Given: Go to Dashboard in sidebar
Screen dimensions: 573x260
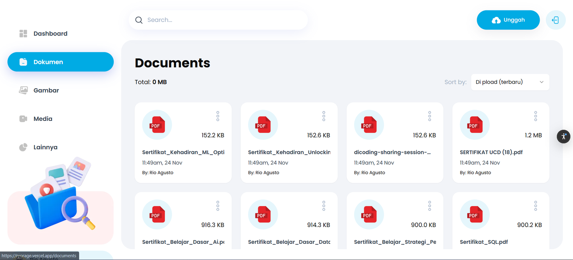Looking at the screenshot, I should [x=50, y=34].
